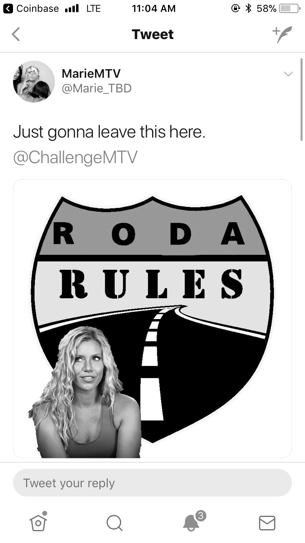Tap the back arrow icon
Image resolution: width=305 pixels, height=543 pixels.
[16, 35]
